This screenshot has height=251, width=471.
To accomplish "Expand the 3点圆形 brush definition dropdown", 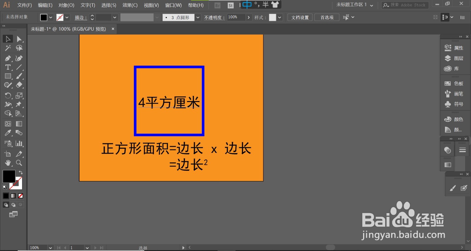I will [x=198, y=17].
